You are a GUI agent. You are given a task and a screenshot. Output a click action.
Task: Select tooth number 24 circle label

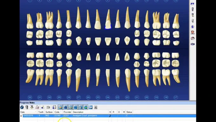(x=108, y=97)
